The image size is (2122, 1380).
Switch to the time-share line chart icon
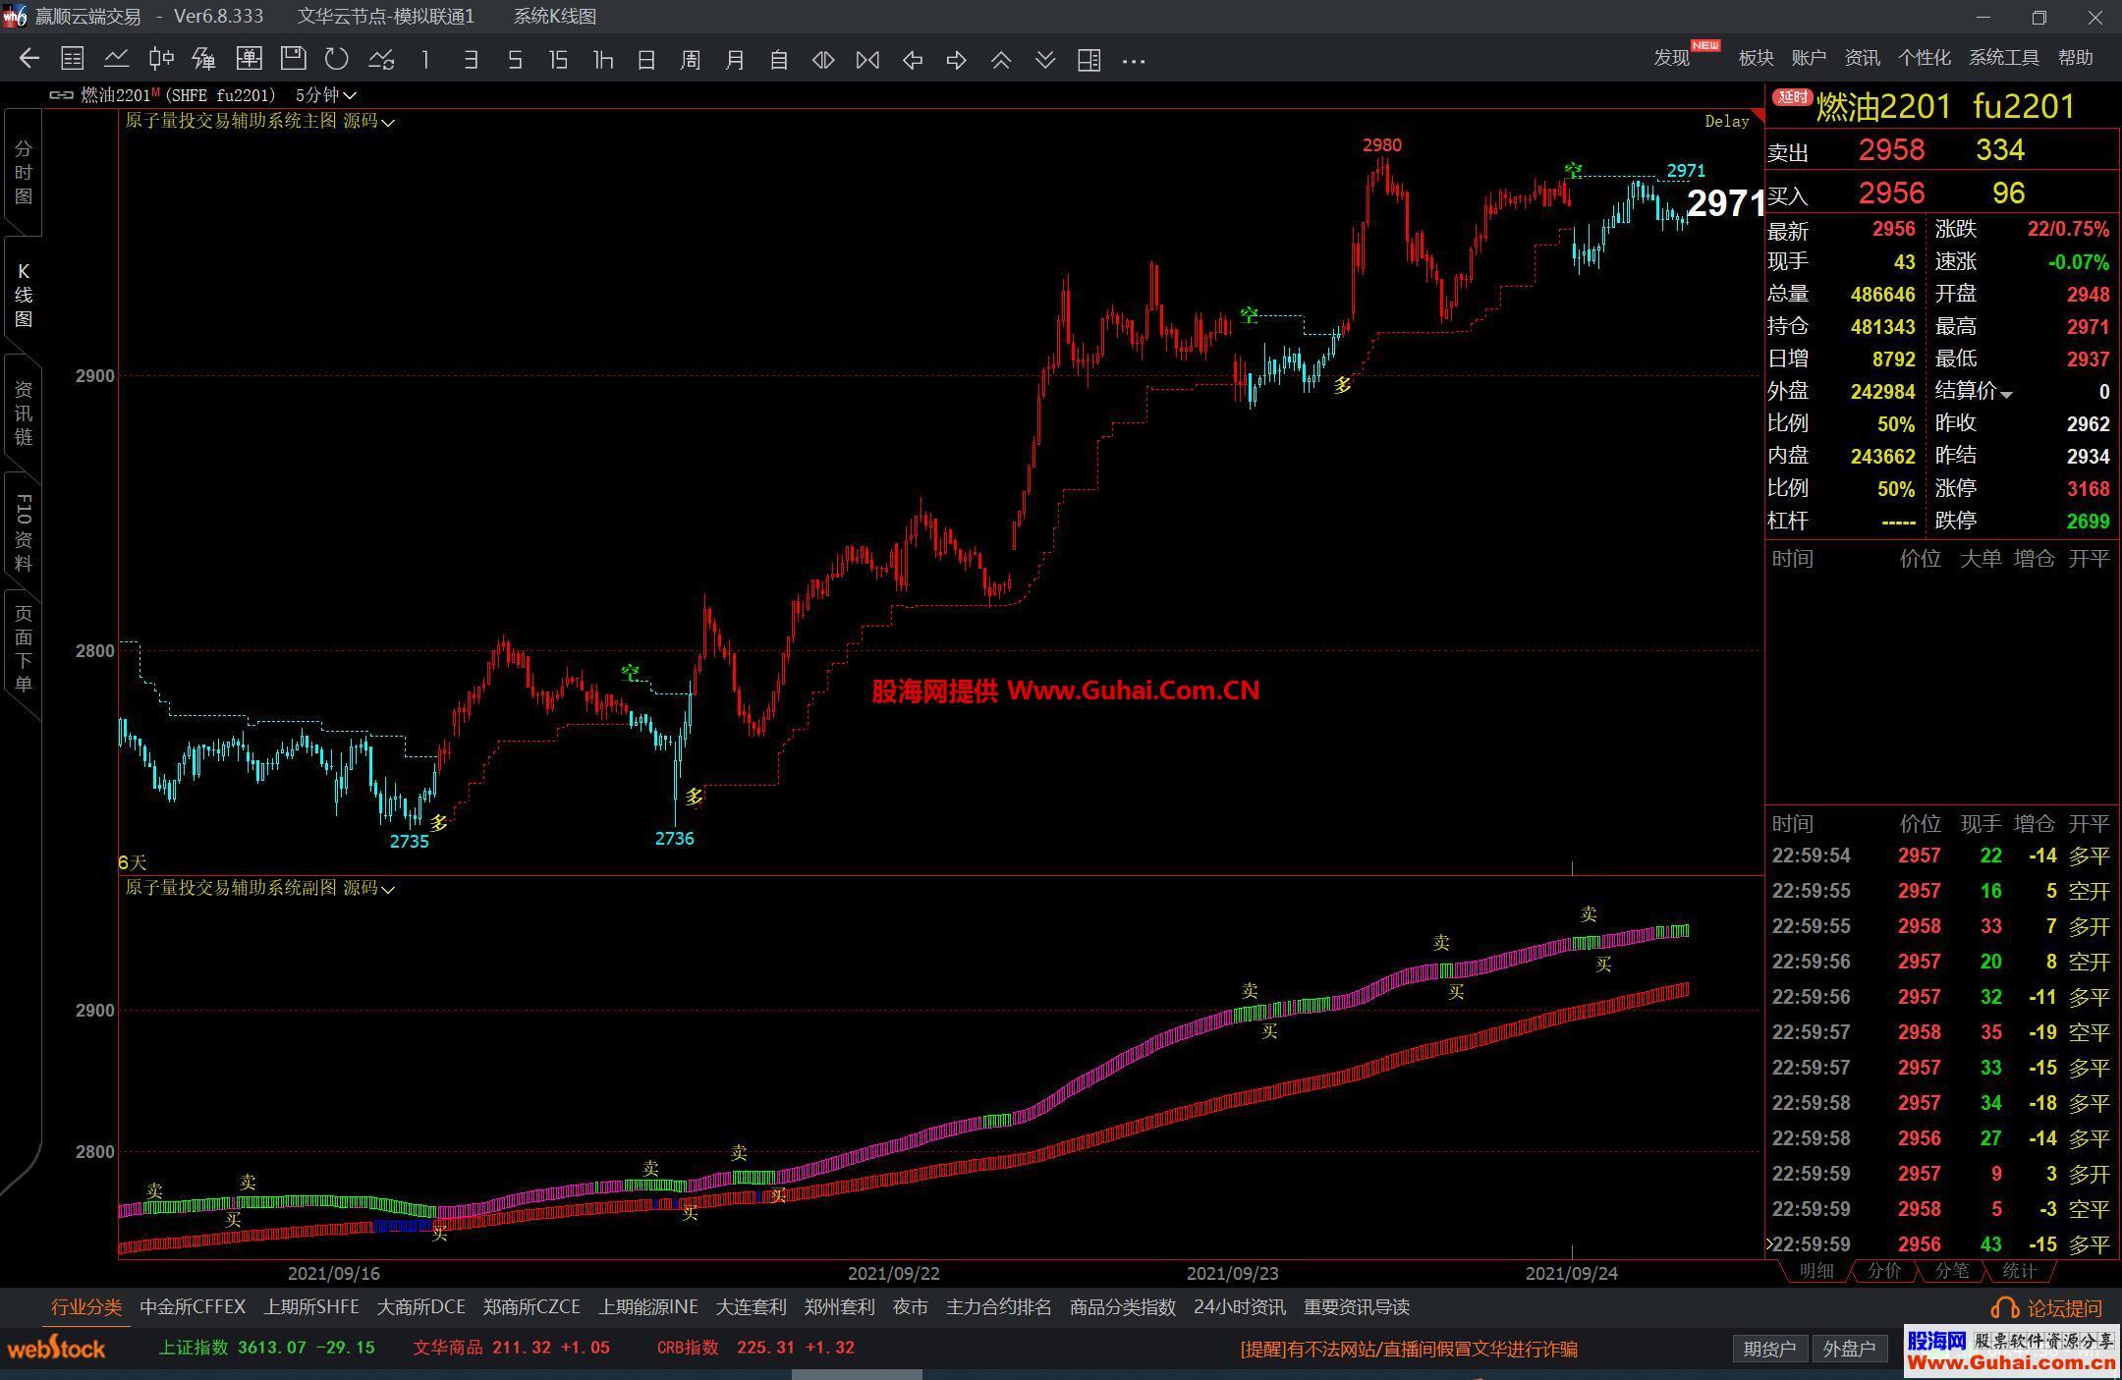117,60
